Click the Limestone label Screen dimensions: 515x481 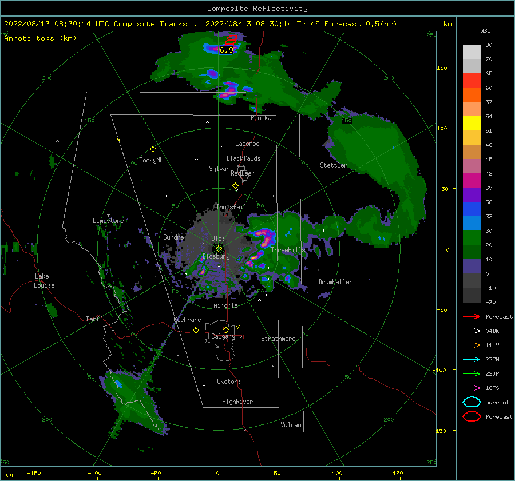click(108, 221)
